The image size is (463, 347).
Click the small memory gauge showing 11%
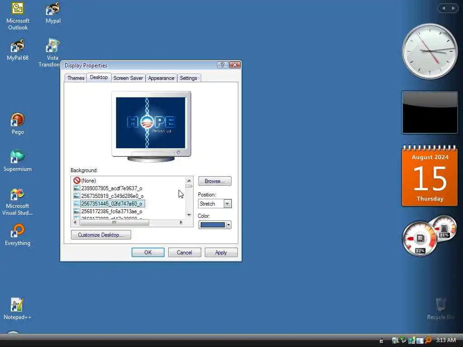tap(444, 229)
